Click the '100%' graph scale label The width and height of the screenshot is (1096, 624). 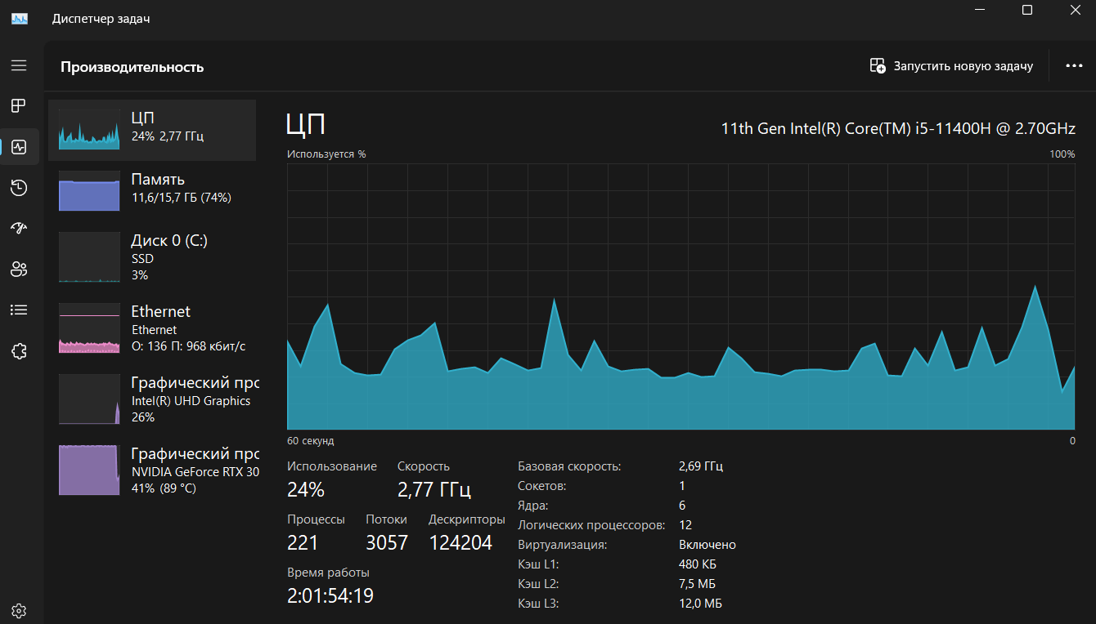(1062, 154)
